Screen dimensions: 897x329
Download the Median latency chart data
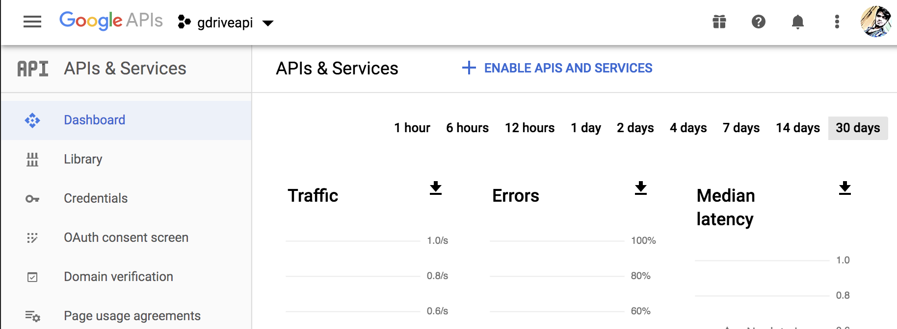845,188
